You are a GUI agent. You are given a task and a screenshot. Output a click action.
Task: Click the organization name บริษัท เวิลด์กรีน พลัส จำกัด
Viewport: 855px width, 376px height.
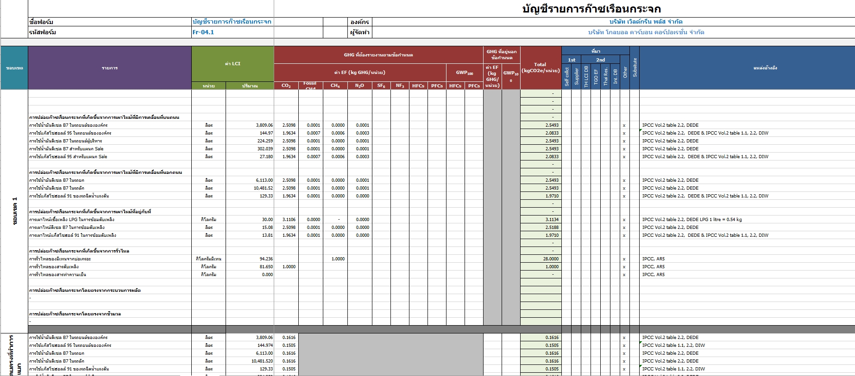[x=646, y=22]
